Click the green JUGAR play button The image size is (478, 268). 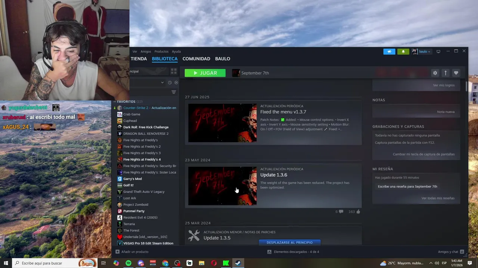205,73
